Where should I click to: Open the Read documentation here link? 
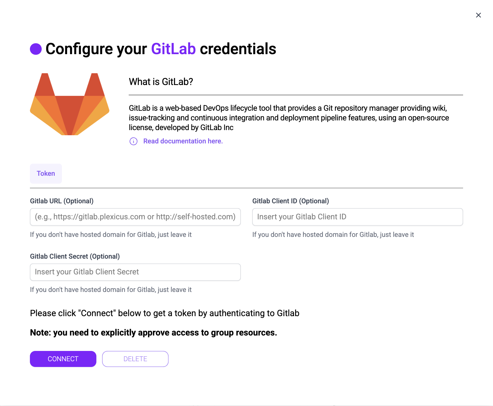click(x=183, y=141)
